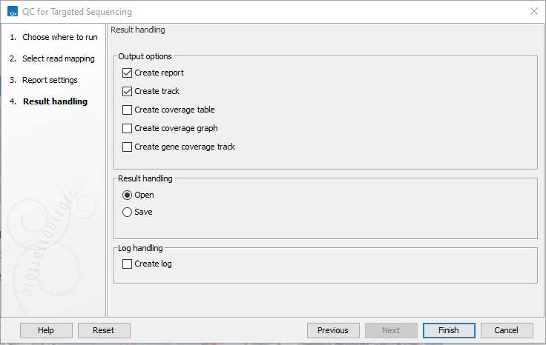Enable the Create log checkbox
The image size is (546, 345).
(x=128, y=264)
